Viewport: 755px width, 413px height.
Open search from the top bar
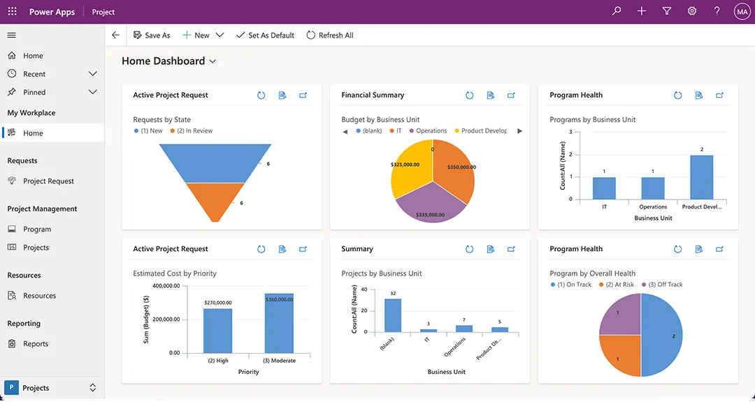(x=616, y=11)
